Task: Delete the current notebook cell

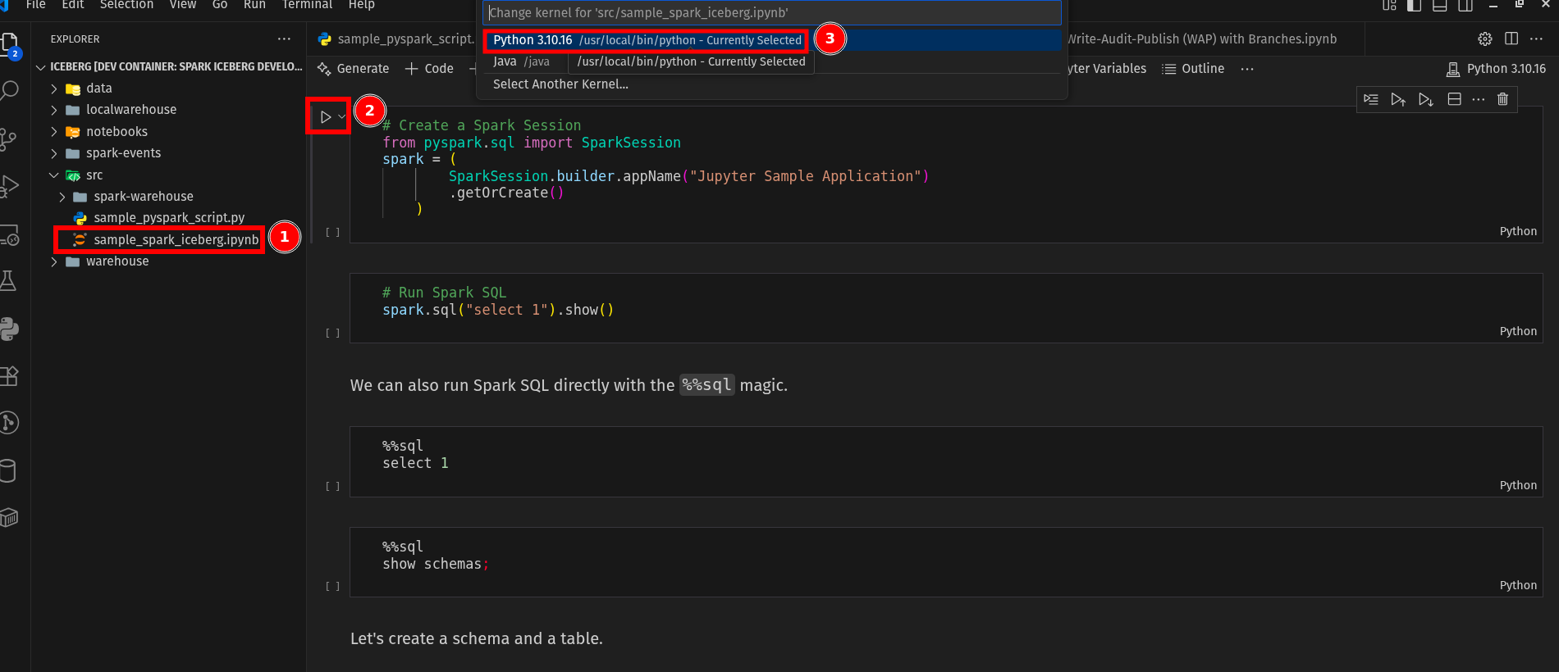Action: [1502, 99]
